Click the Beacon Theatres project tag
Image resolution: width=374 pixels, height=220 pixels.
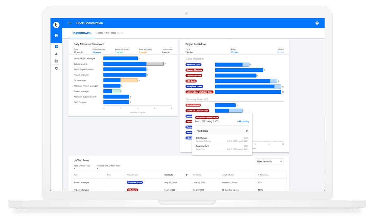(x=194, y=70)
